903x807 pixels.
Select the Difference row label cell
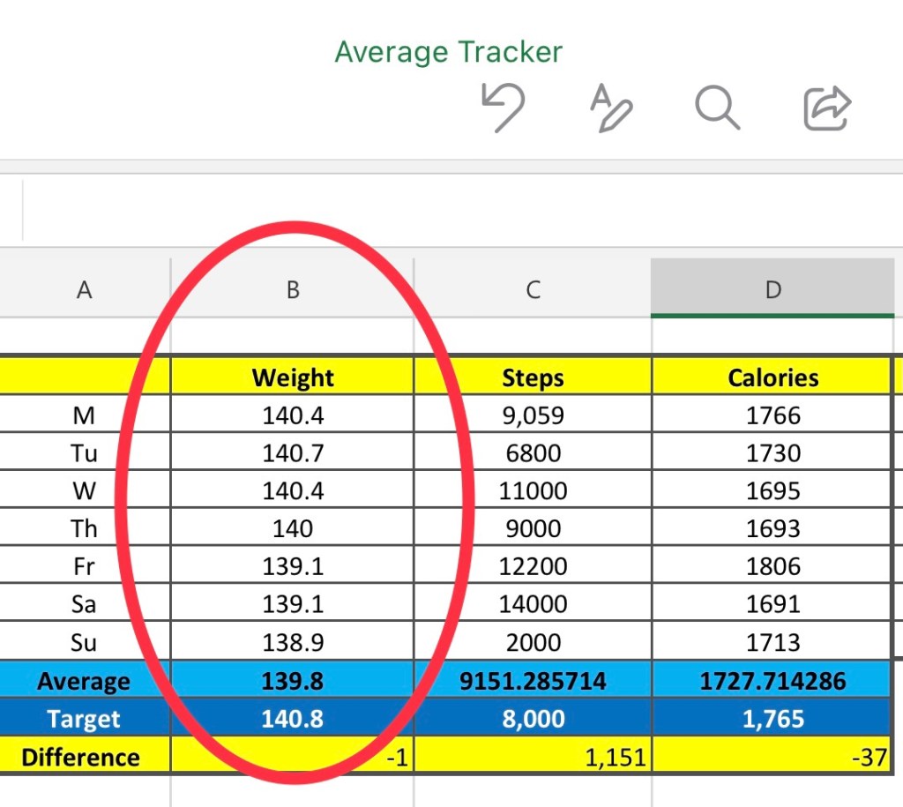click(x=81, y=757)
